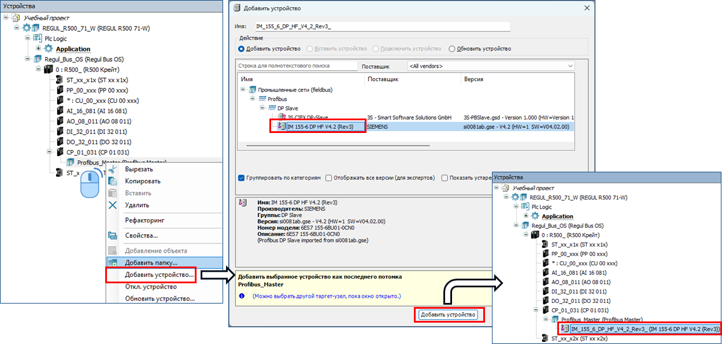This screenshot has width=722, height=344.
Task: Click the scissors Cut icon in context menu
Action: click(x=113, y=169)
